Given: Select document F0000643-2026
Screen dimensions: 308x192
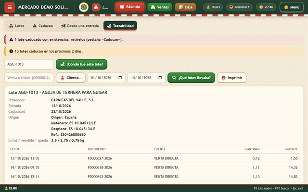Looking at the screenshot, I should coord(100,177).
